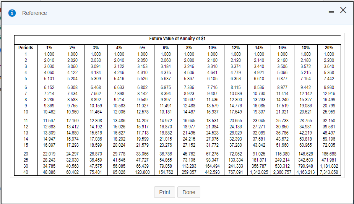
Task: Select period row label 20
Action: pyautogui.click(x=26, y=154)
